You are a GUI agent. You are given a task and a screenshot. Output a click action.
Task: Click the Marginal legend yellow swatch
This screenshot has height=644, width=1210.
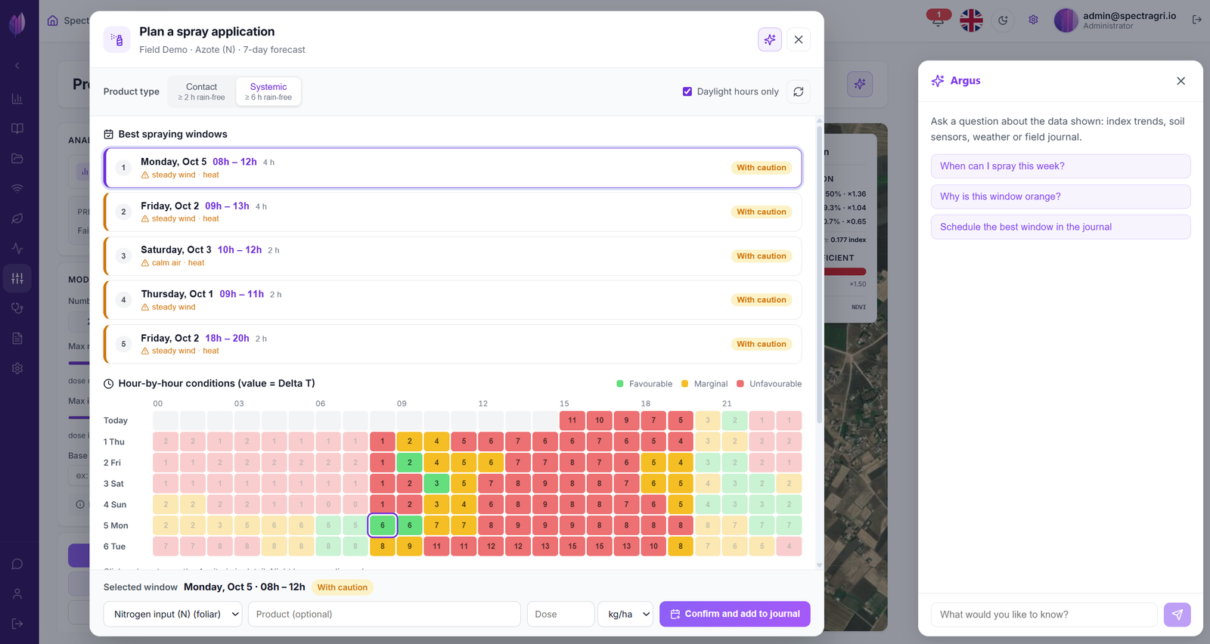(685, 384)
